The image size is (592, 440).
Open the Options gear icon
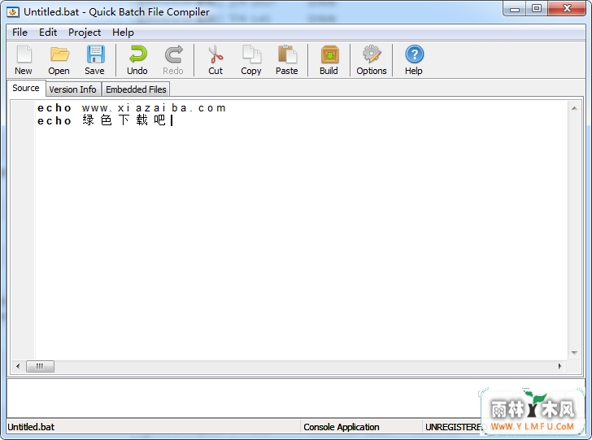click(x=372, y=60)
